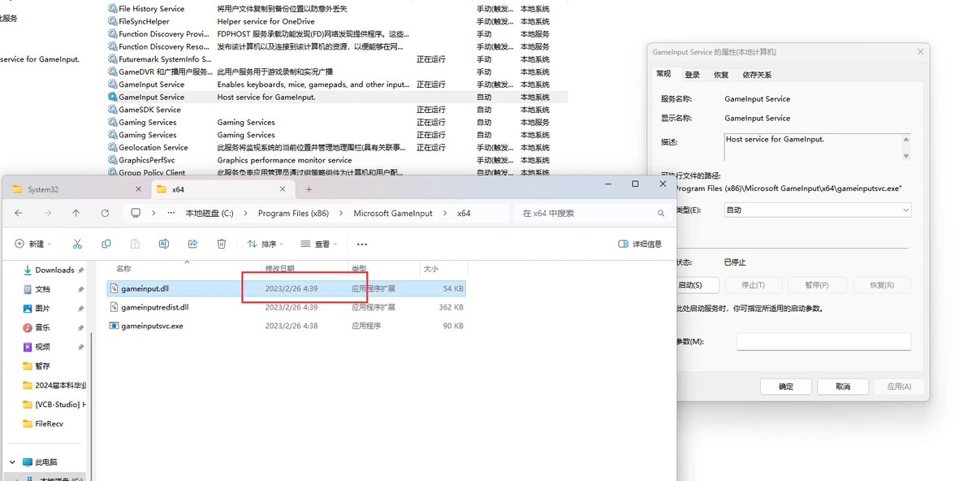
Task: Click the search magnifier icon in Explorer
Action: (660, 213)
